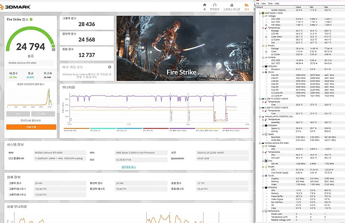Open the Benchmarks tab with gauge icon

pyautogui.click(x=214, y=6)
